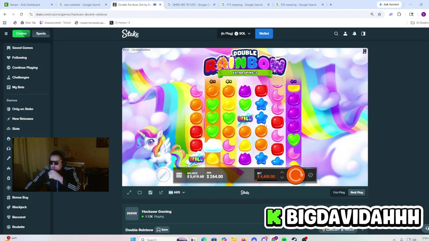Switch to 111 meaning Google tab

click(245, 5)
